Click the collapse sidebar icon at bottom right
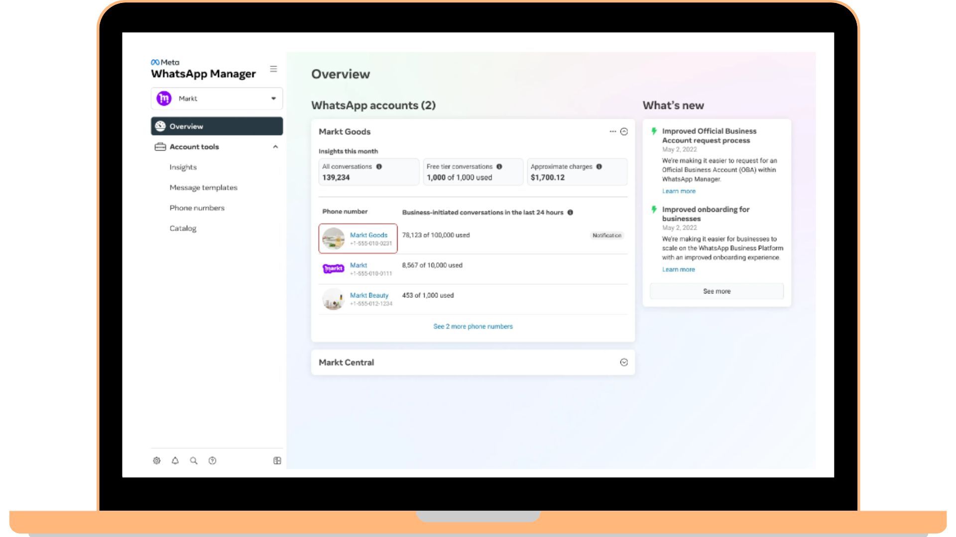This screenshot has width=956, height=537. point(277,460)
